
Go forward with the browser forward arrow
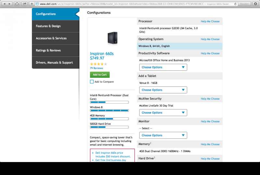[x=10, y=4]
